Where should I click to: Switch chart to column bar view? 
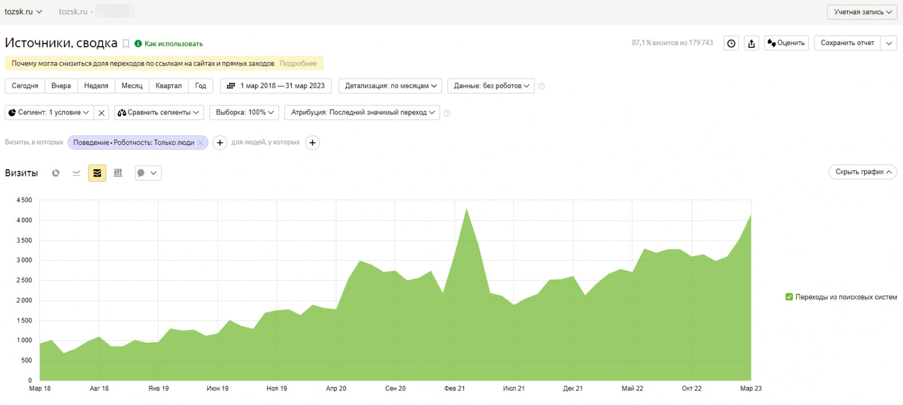[118, 173]
